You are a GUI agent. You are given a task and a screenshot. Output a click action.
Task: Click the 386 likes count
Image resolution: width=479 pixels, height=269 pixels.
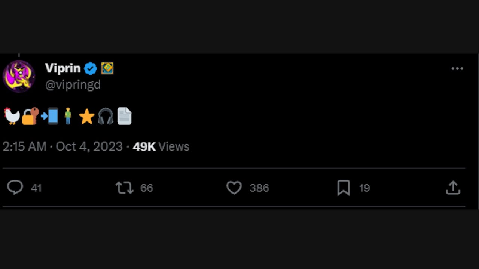tap(259, 188)
